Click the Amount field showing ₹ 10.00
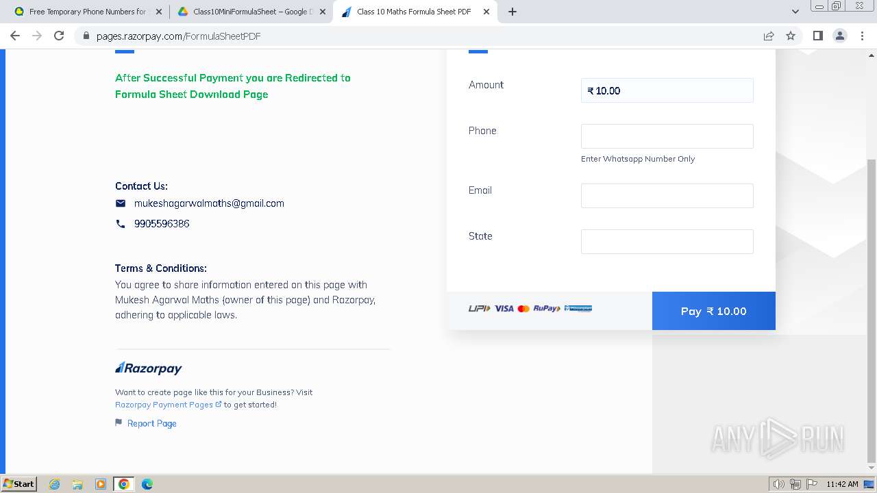The width and height of the screenshot is (877, 493). click(x=667, y=90)
